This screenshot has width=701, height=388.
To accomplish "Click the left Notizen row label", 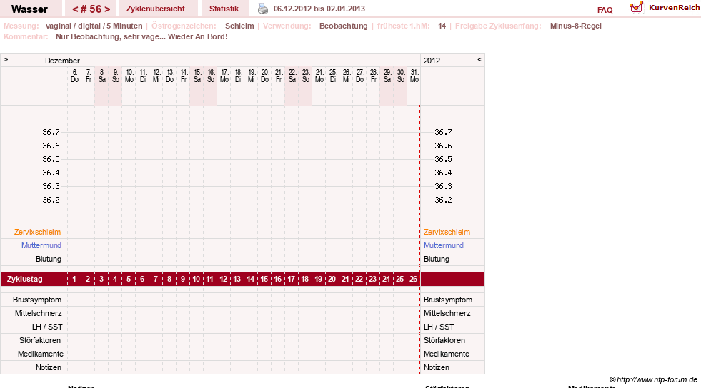I will pos(49,367).
